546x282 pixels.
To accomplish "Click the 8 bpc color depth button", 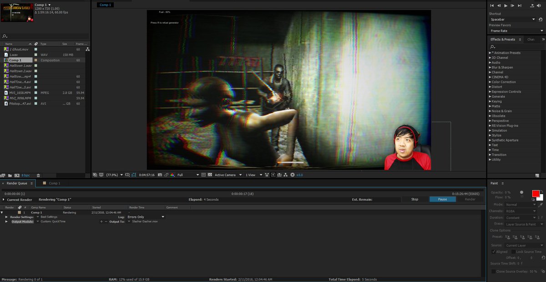I will 25,175.
